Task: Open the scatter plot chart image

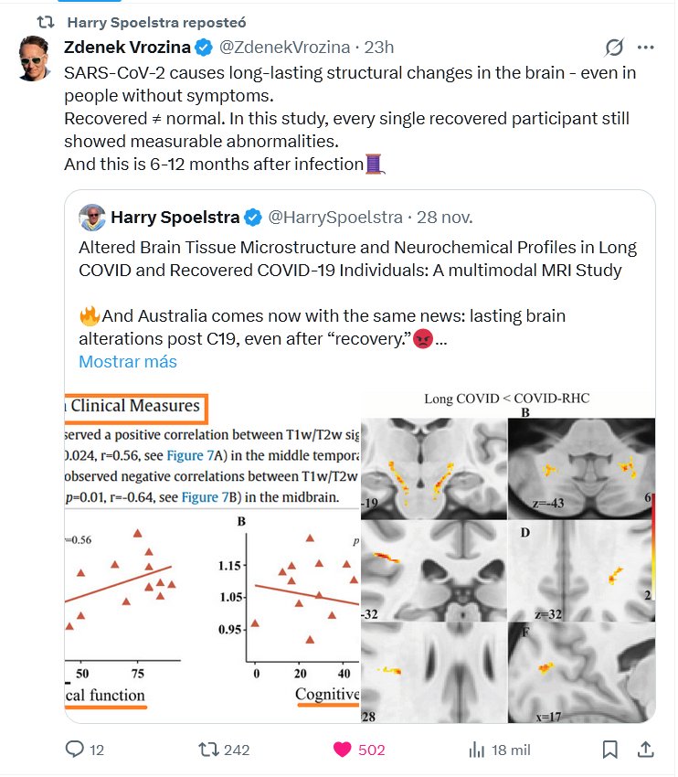Action: (213, 558)
